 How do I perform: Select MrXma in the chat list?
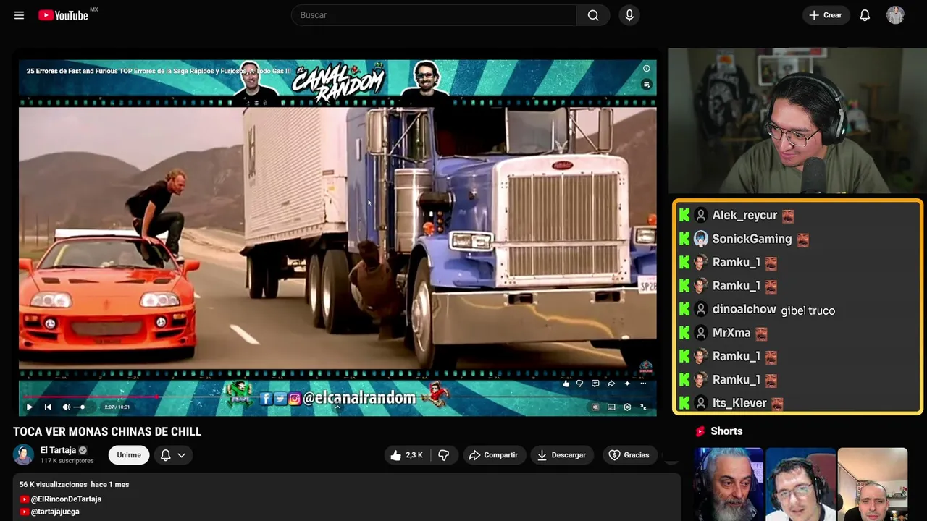[731, 333]
